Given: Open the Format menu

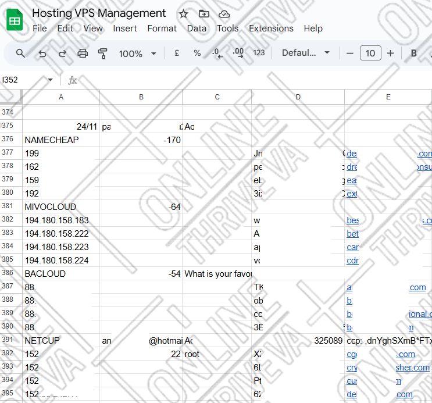Looking at the screenshot, I should (162, 28).
